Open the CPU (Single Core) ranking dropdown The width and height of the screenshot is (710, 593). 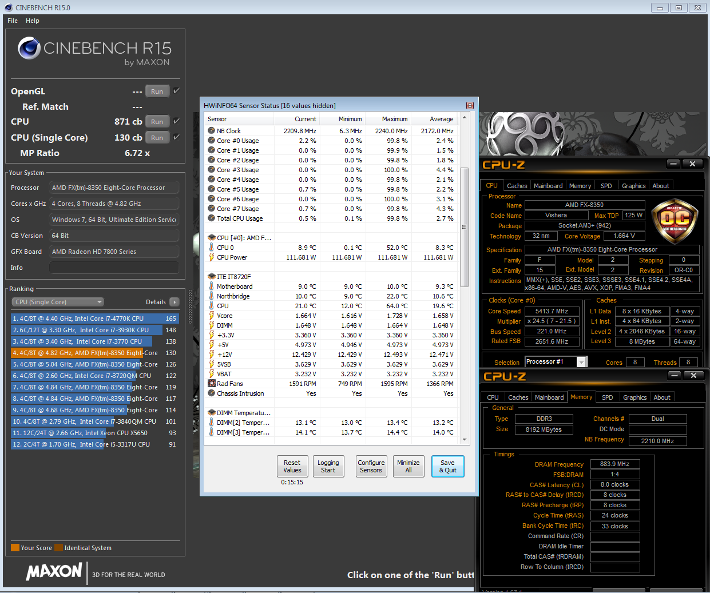57,302
